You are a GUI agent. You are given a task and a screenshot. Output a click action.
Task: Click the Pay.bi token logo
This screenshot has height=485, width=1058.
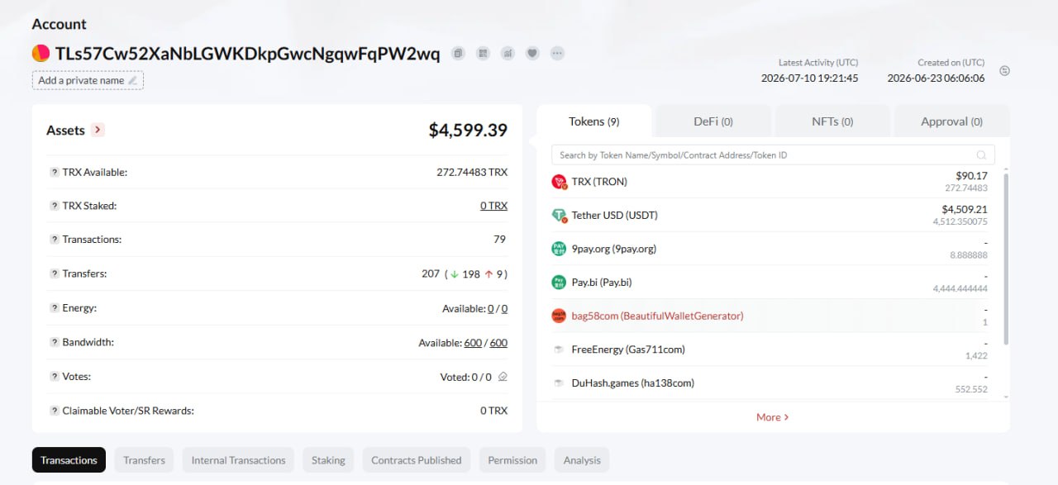(x=559, y=283)
